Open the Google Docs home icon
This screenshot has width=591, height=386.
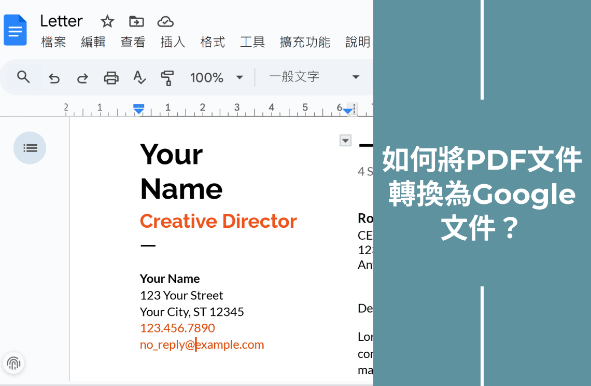coord(15,30)
